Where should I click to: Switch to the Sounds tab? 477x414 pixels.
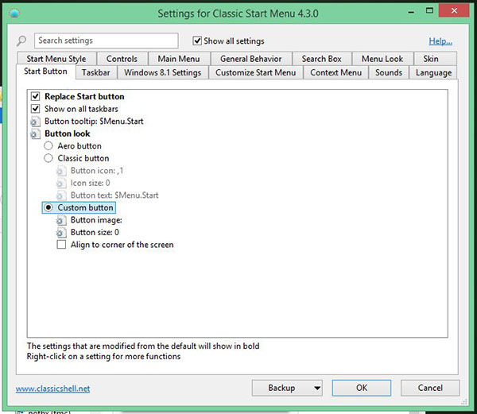click(x=389, y=73)
